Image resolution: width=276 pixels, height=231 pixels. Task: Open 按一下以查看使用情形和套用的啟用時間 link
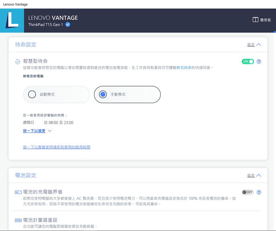pos(57,147)
